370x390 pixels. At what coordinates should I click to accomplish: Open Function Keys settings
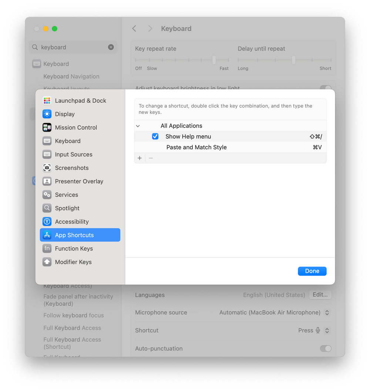(x=80, y=248)
